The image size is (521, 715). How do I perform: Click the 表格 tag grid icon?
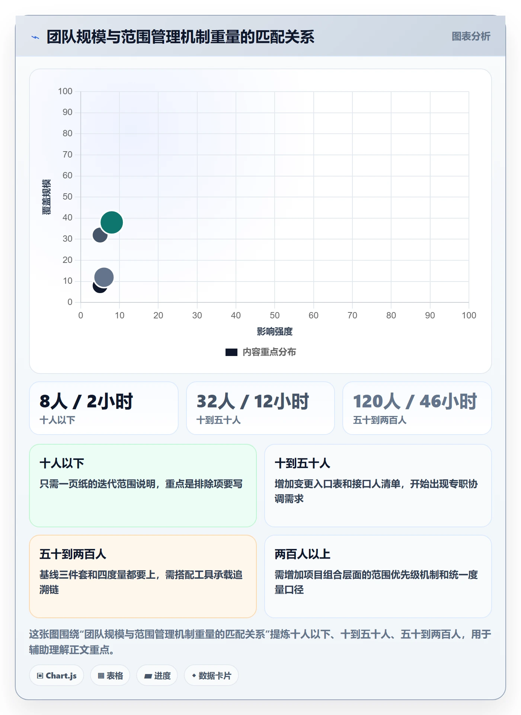pos(101,676)
